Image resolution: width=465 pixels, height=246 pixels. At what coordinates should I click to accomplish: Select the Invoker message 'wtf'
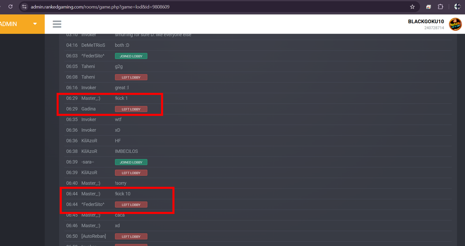[x=118, y=120]
